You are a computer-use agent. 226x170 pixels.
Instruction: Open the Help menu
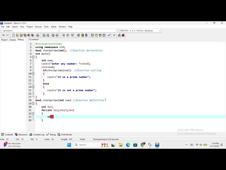tap(70, 27)
